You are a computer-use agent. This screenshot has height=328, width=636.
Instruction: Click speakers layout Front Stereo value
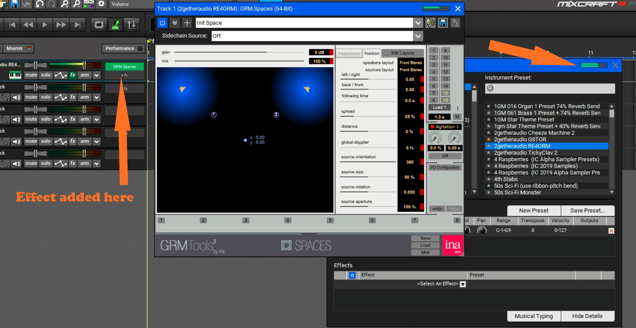[411, 63]
